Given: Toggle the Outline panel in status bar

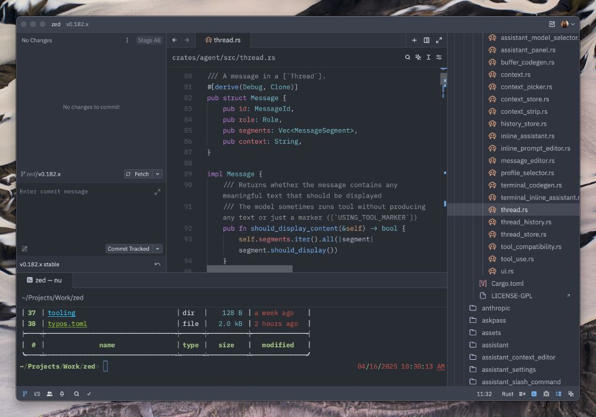Looking at the screenshot, I should pos(37,394).
